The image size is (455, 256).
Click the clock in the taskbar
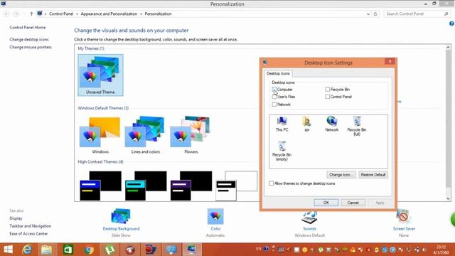(441, 250)
